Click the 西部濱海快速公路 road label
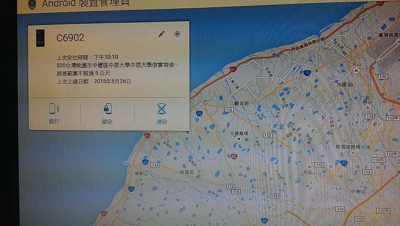The image size is (400, 226). pyautogui.click(x=308, y=44)
